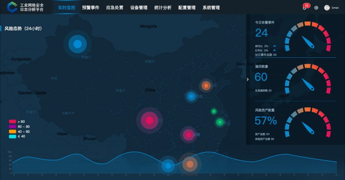This screenshot has width=345, height=180.
Task: Click the alarm count value 24
Action: pyautogui.click(x=261, y=33)
